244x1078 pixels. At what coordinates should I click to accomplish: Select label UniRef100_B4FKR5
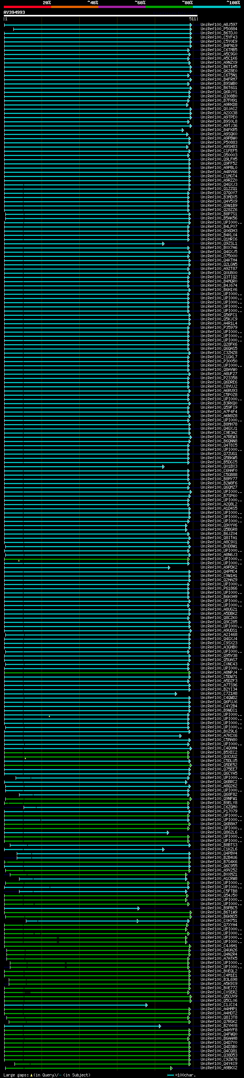(219, 130)
